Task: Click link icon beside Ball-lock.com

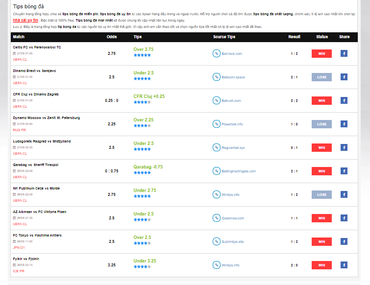Action: tap(217, 53)
